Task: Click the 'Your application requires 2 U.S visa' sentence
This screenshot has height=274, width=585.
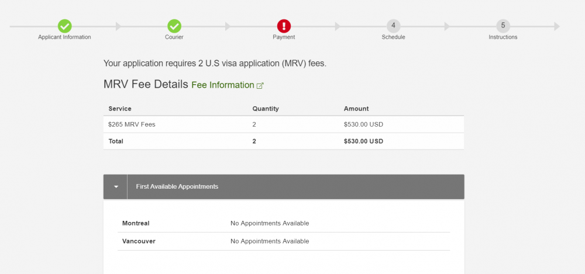Action: (x=215, y=63)
